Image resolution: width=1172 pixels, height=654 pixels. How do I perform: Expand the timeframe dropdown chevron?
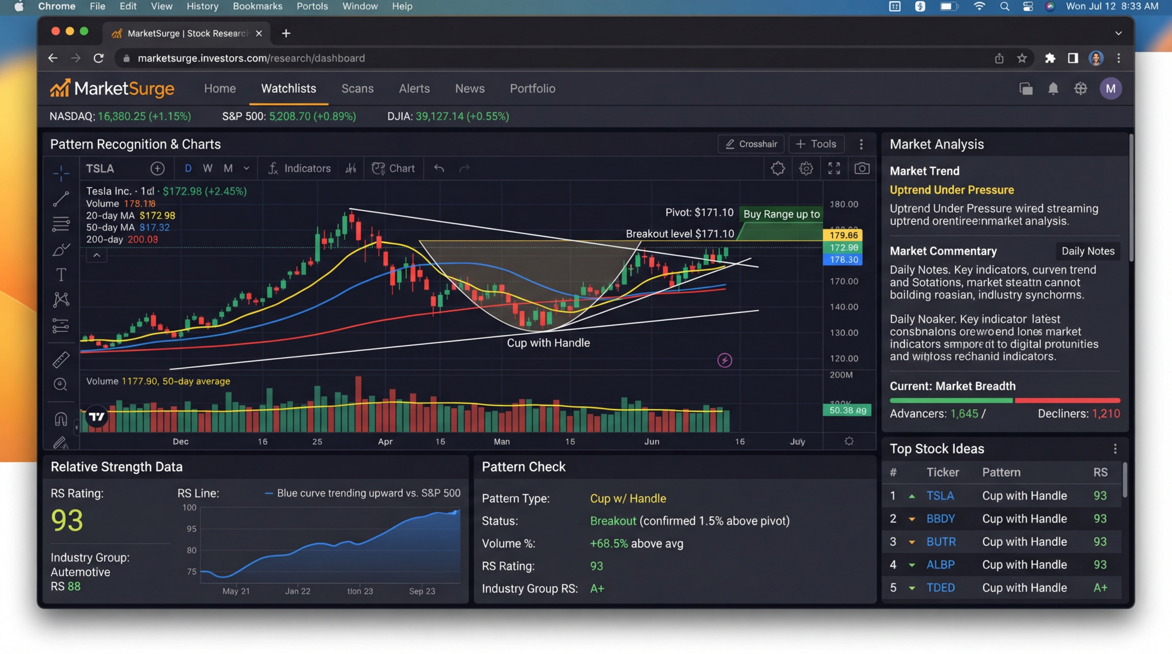click(x=246, y=168)
